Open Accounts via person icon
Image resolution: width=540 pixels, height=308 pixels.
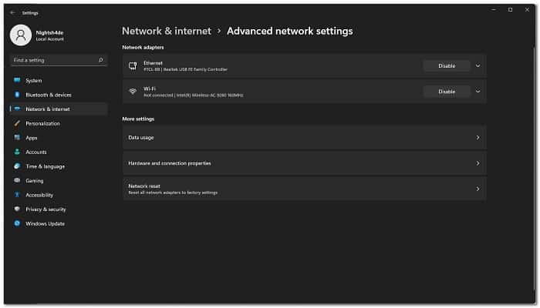point(17,152)
